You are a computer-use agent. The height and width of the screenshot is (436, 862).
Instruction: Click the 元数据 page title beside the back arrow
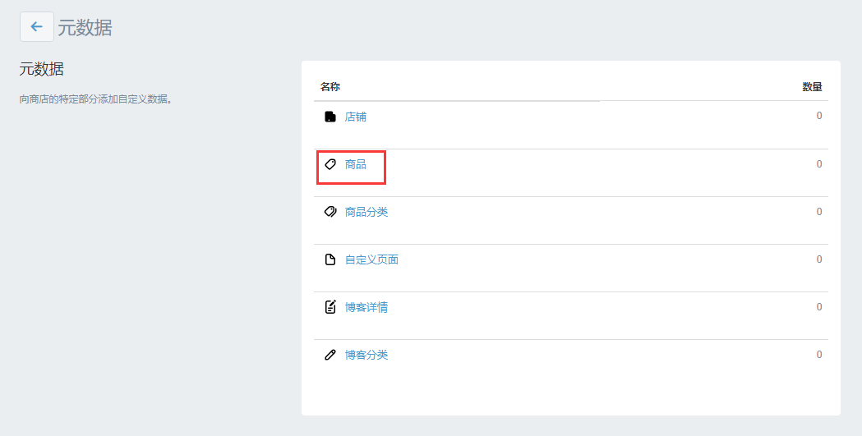click(85, 27)
